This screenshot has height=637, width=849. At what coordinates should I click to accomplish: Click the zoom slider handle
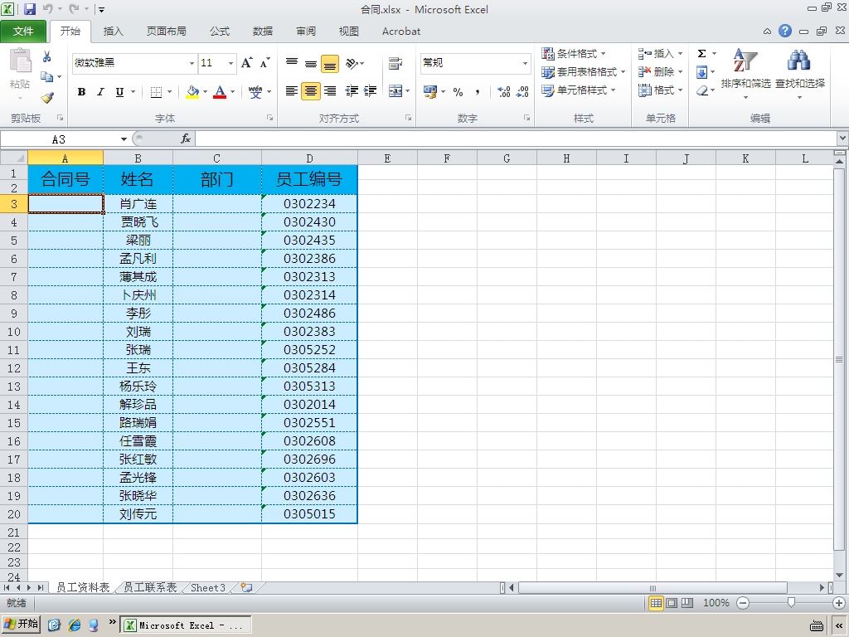point(791,603)
